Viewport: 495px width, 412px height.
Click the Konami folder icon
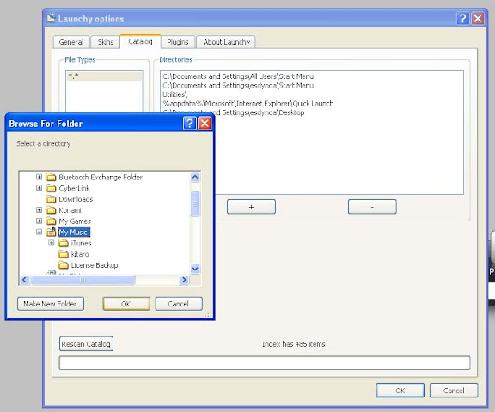tap(52, 210)
